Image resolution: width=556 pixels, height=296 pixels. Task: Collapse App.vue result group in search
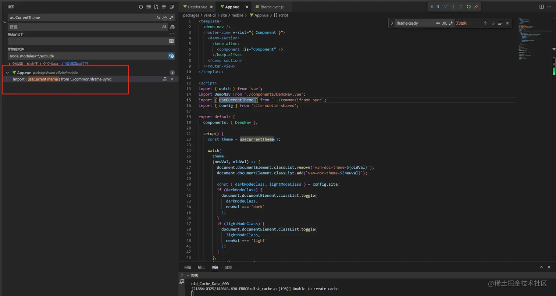[x=7, y=73]
